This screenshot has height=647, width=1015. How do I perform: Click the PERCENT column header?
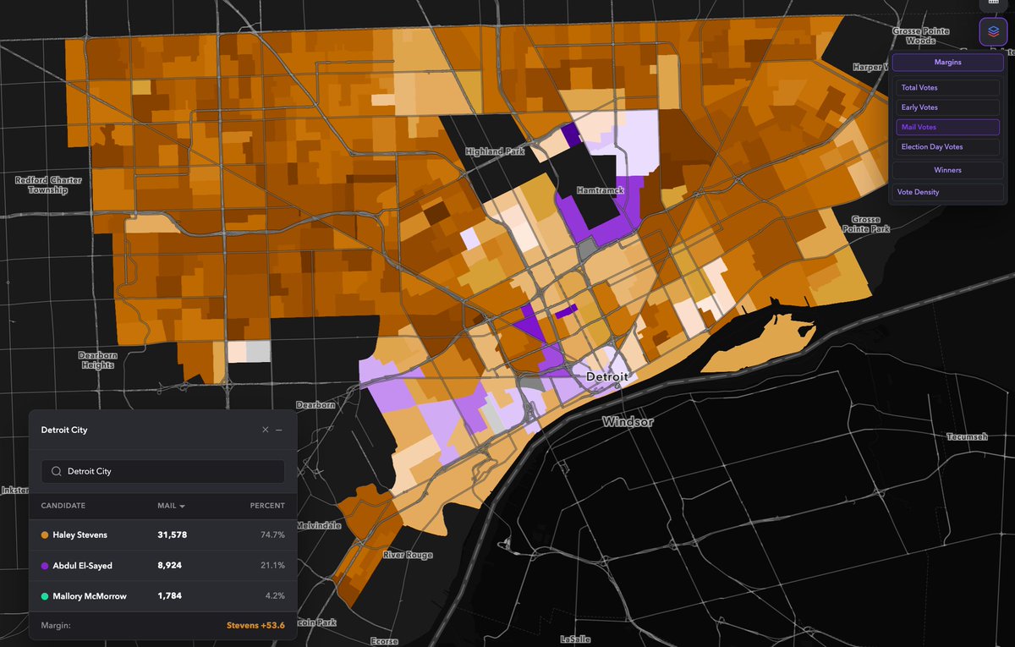click(x=267, y=506)
